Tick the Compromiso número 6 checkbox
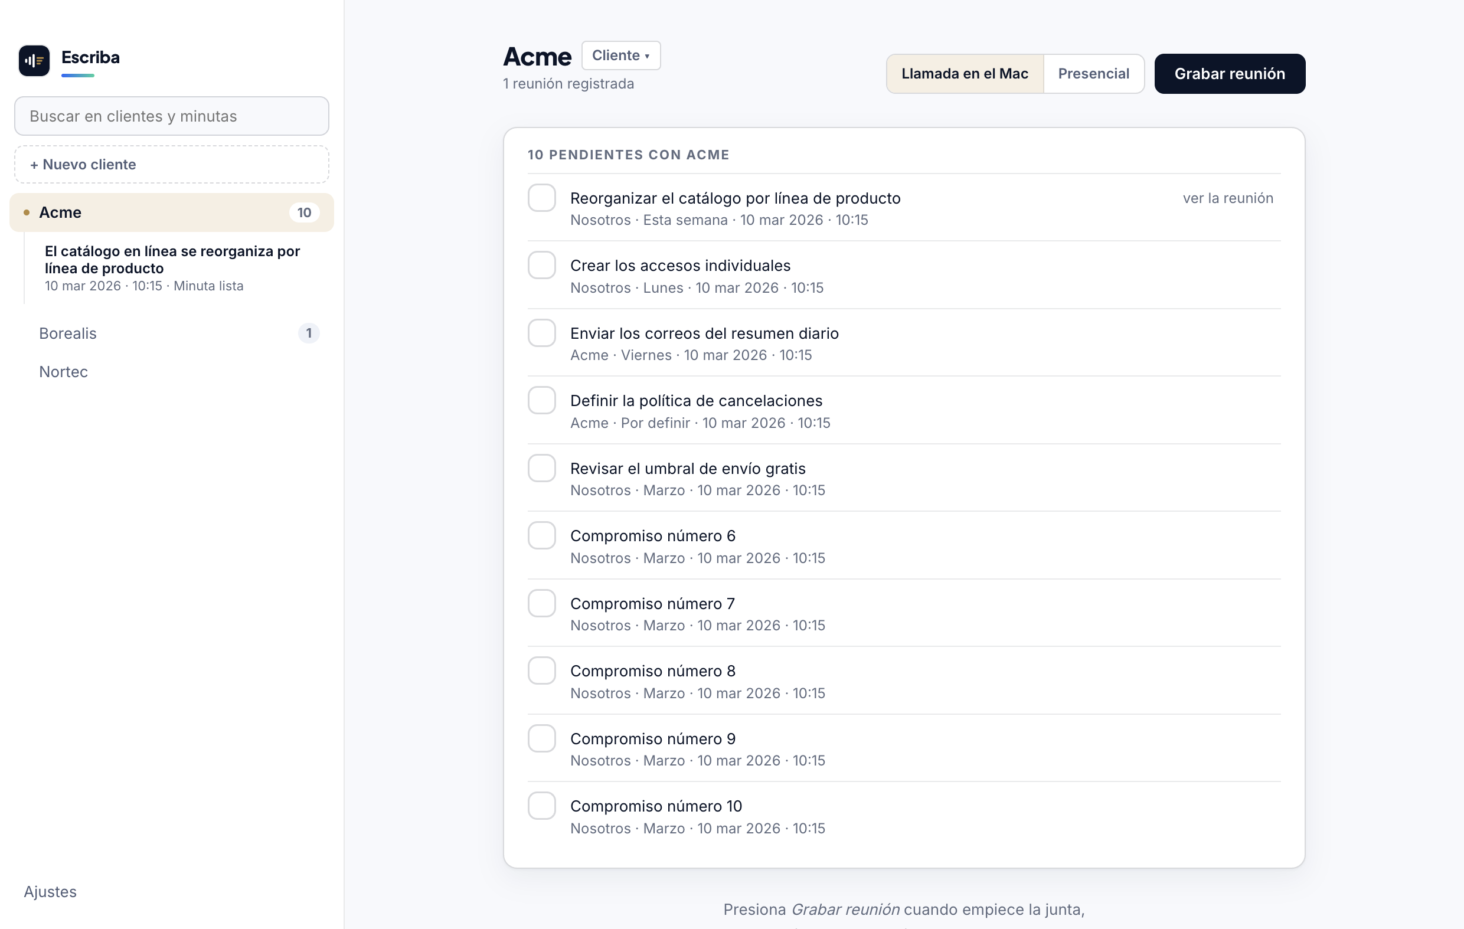Screen dimensions: 1464x929 [542, 537]
